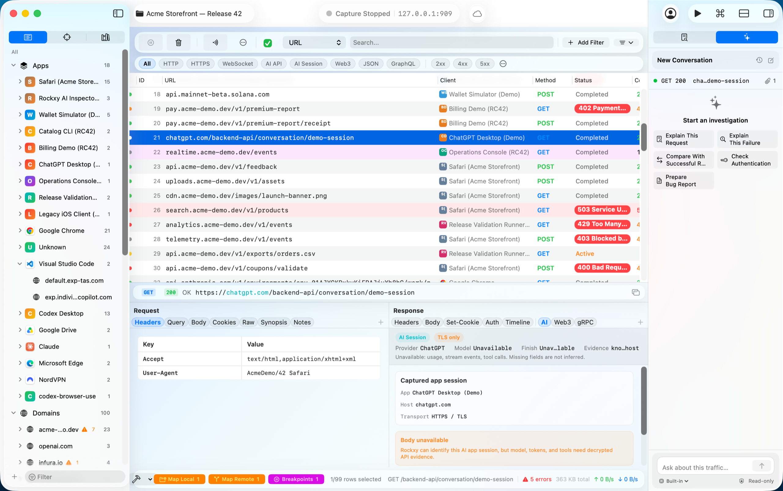Collapse the Visual Studio Code node
783x491 pixels.
20,264
